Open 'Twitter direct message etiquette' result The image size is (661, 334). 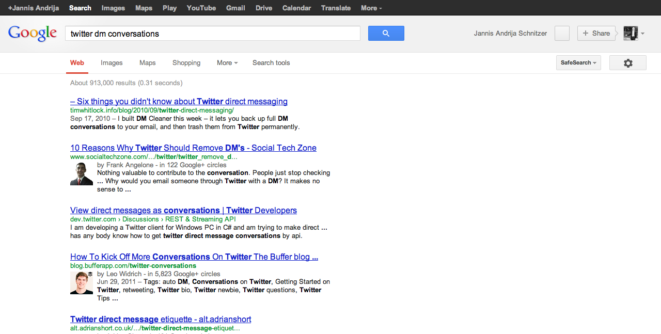pos(161,320)
